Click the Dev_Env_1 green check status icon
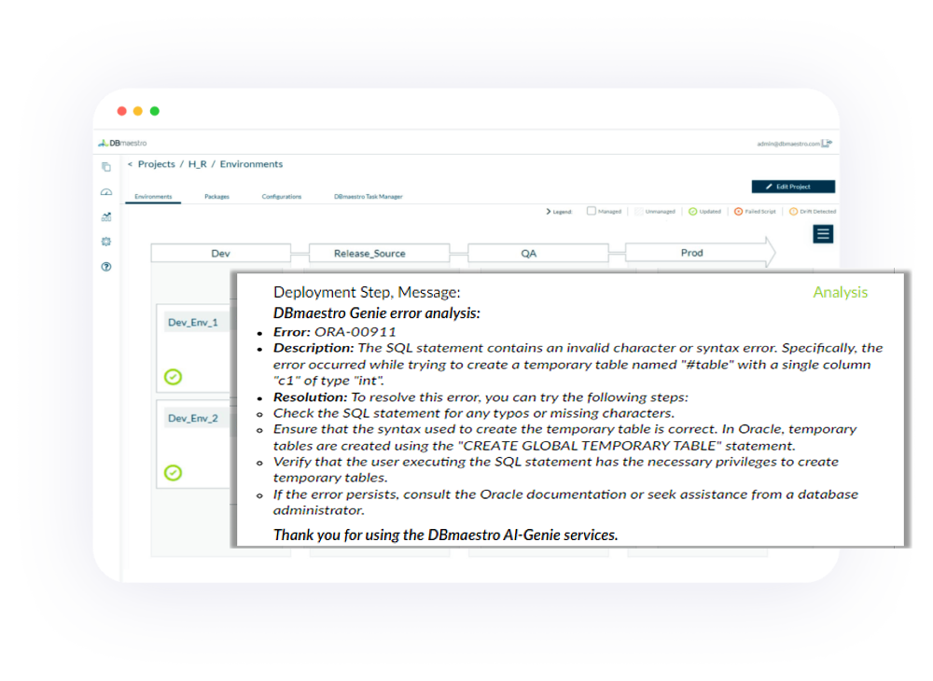Viewport: 933px width, 681px height. pos(174,377)
